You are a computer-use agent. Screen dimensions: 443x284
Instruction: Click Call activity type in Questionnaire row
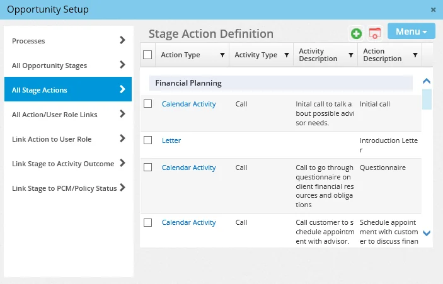pos(241,168)
